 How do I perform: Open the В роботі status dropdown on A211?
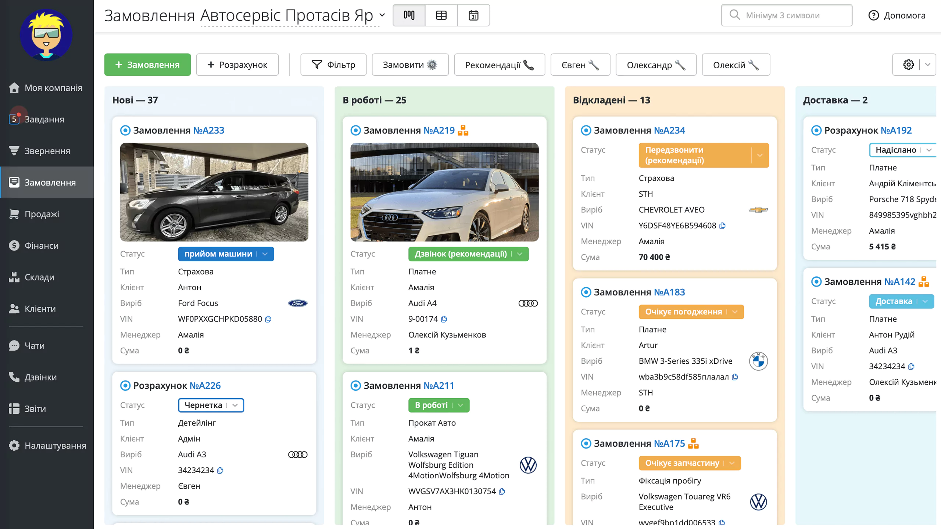[x=439, y=405]
